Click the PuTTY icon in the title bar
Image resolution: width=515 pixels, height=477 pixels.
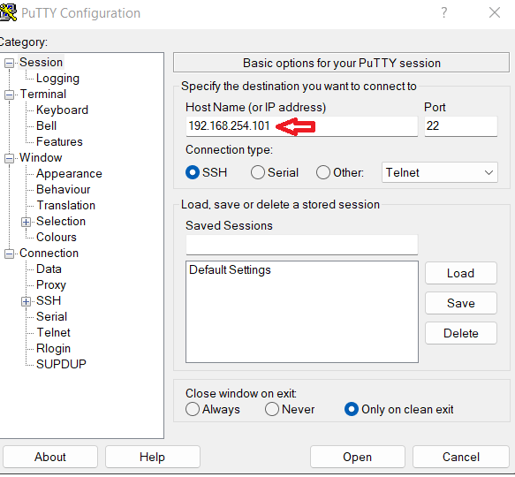(8, 12)
